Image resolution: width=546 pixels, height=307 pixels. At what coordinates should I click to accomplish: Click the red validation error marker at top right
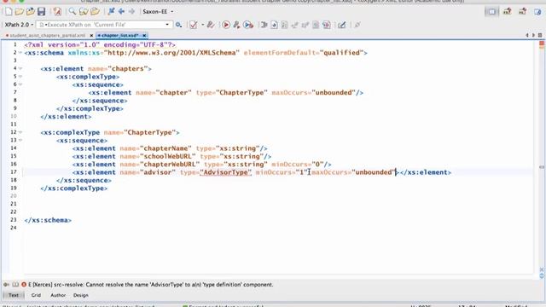(542, 43)
